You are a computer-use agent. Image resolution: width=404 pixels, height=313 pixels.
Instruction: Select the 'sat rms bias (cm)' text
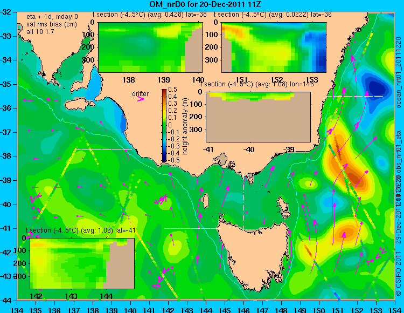52,24
